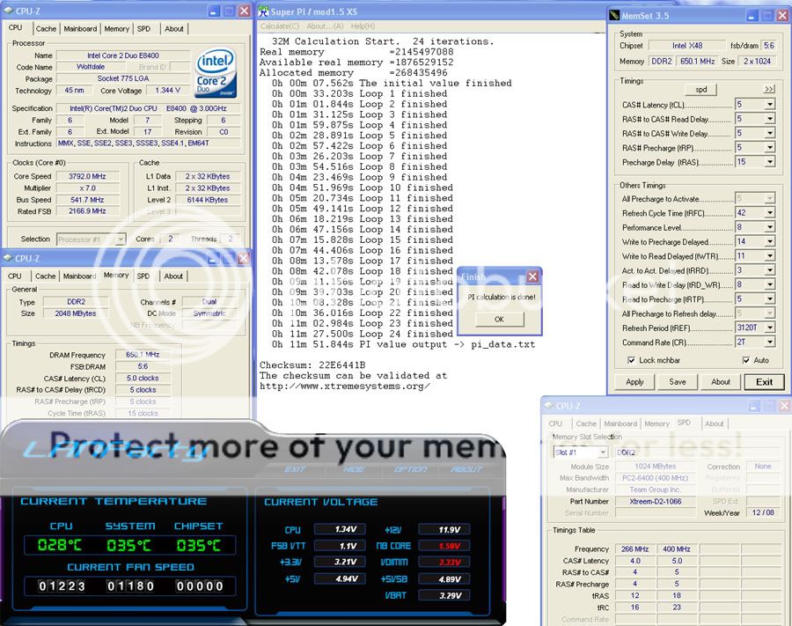Click the Bus Speed value 541.7 MHz
Screen dimensions: 792x626
87,200
